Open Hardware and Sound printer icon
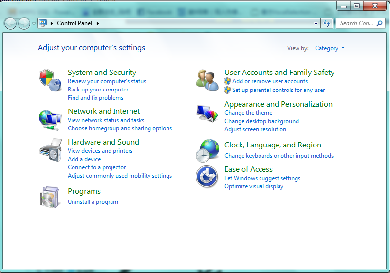The image size is (390, 273). coord(51,150)
